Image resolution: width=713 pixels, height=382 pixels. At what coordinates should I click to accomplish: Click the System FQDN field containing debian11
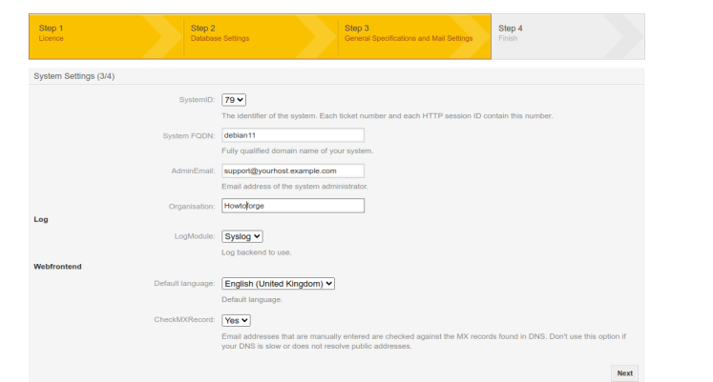(292, 135)
